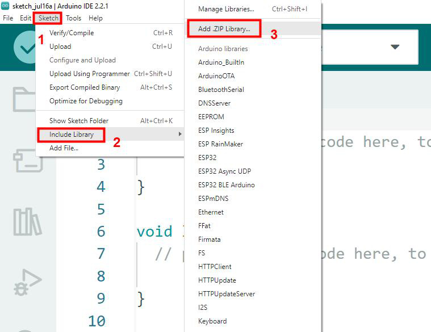This screenshot has height=332, width=431.
Task: Open the Tools menu
Action: tap(73, 18)
